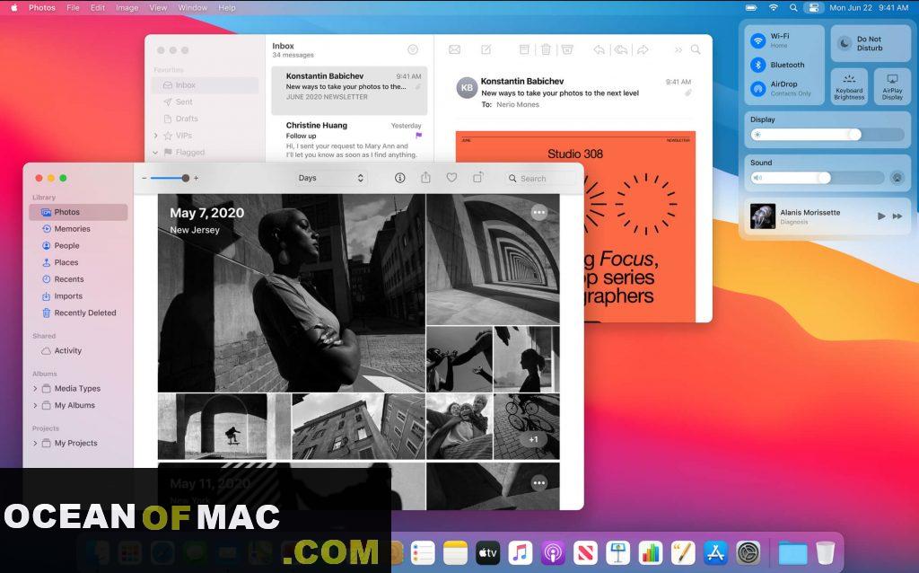The width and height of the screenshot is (919, 573).
Task: Open the Image menu
Action: (x=127, y=7)
